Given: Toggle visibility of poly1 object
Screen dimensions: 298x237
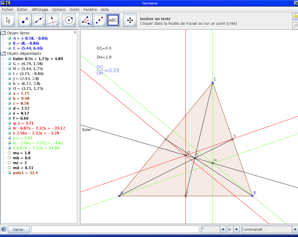Looking at the screenshot, I should (9, 173).
